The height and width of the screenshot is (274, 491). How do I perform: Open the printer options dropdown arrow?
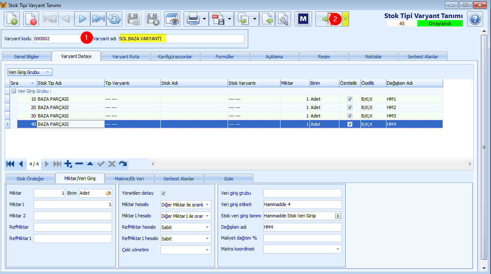pyautogui.click(x=204, y=19)
